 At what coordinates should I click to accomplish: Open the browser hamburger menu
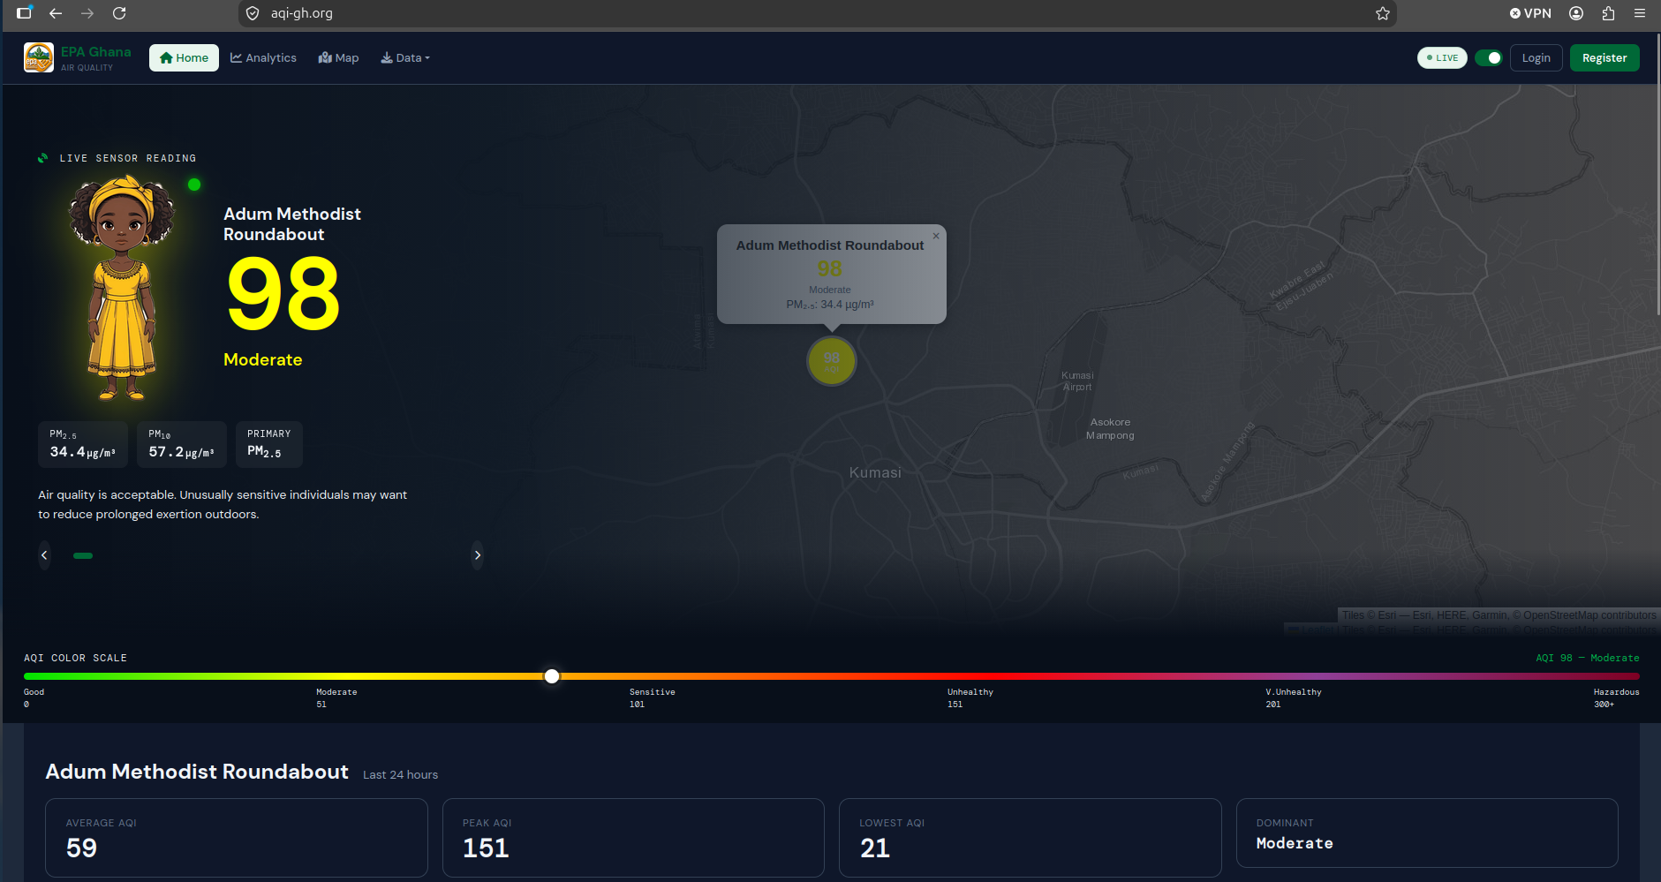(x=1640, y=13)
